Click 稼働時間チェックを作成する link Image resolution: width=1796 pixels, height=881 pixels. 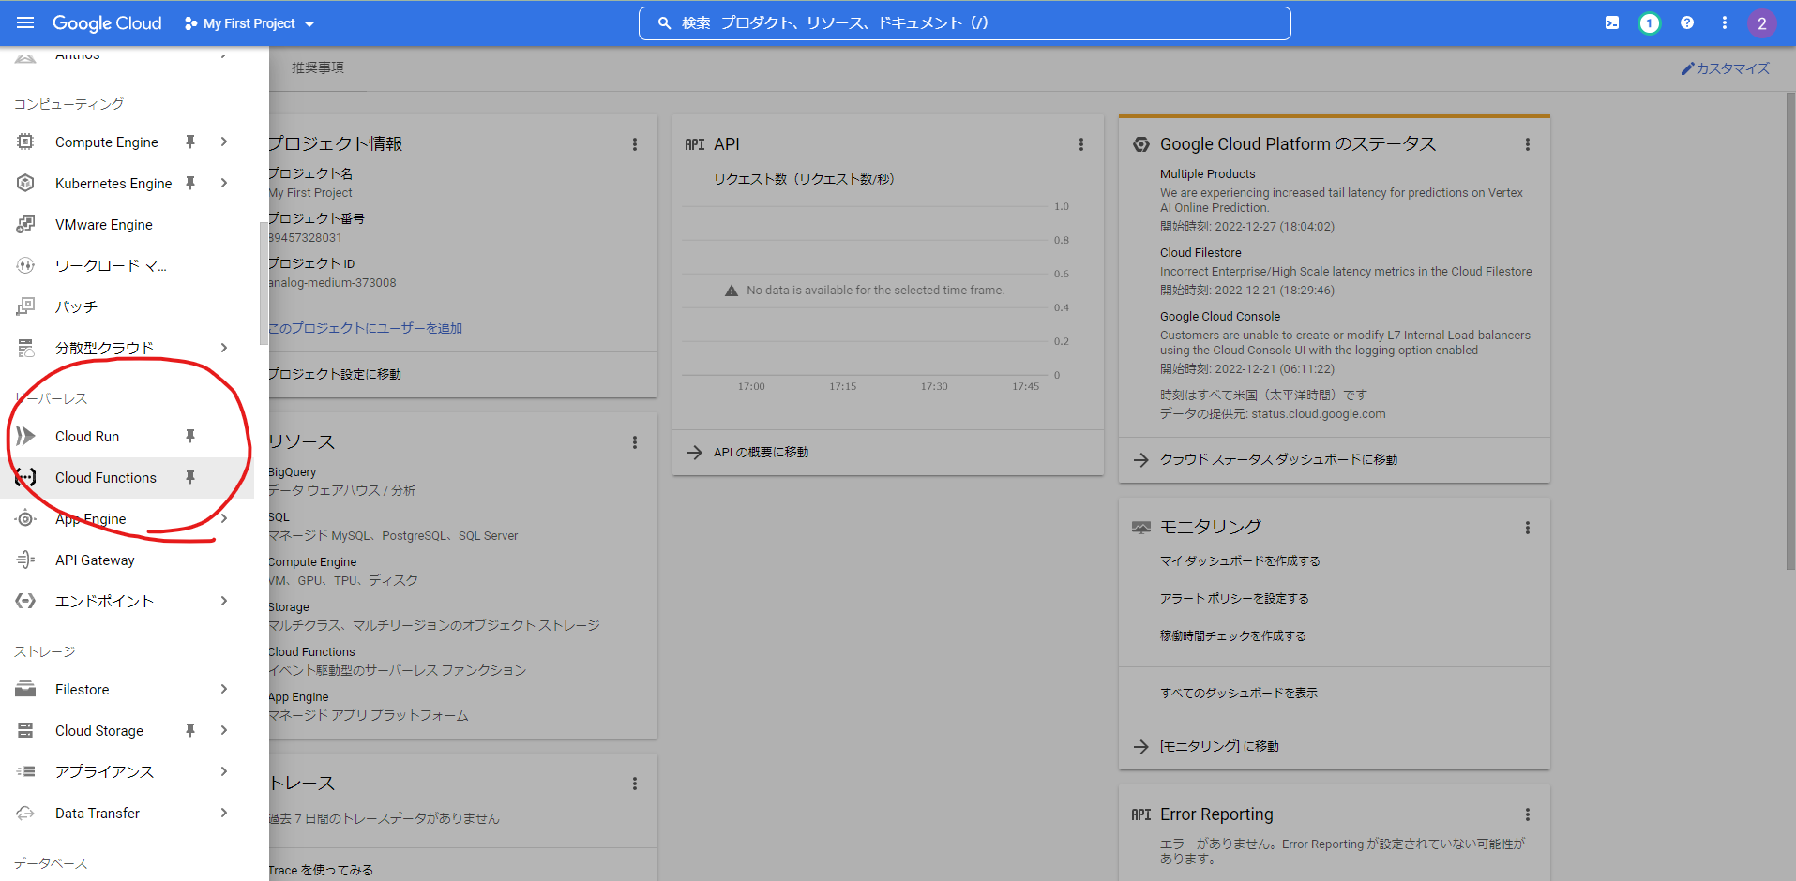1233,635
